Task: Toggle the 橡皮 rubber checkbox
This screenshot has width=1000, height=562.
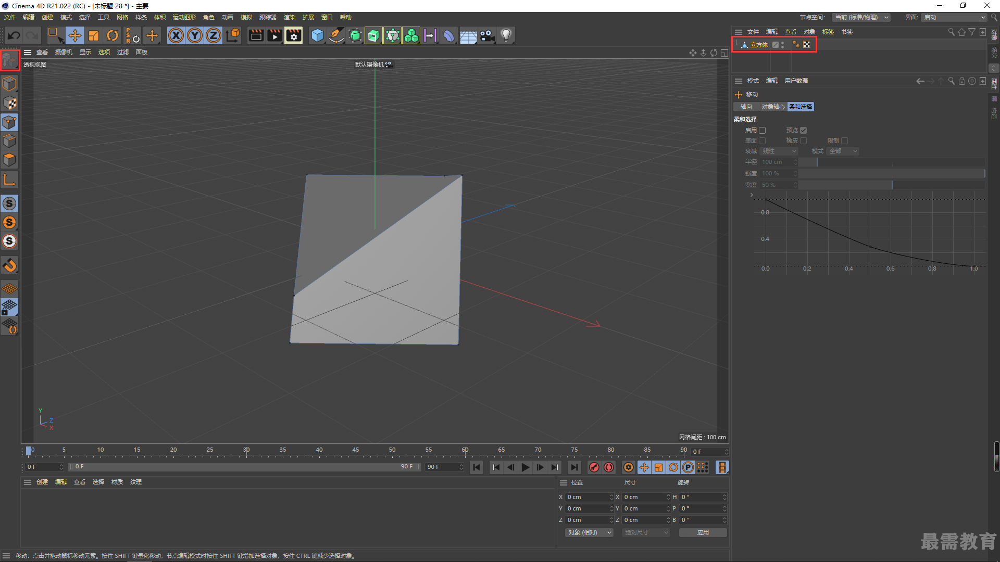Action: [x=803, y=140]
